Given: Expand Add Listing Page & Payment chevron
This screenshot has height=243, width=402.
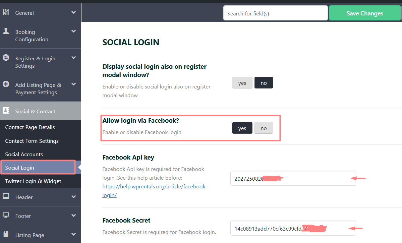Looking at the screenshot, I should tap(73, 84).
